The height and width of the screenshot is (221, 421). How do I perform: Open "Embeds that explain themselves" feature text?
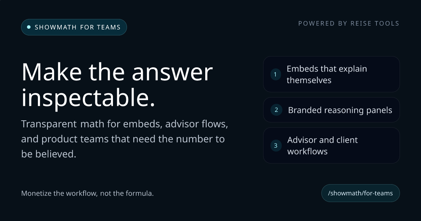tap(327, 74)
